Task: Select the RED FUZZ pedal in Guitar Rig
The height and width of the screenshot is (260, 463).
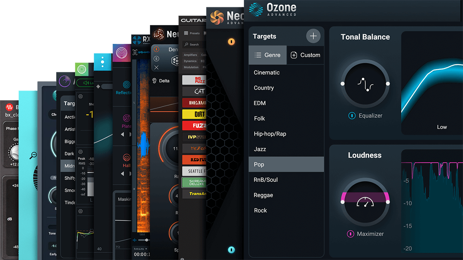Action: coord(194,159)
